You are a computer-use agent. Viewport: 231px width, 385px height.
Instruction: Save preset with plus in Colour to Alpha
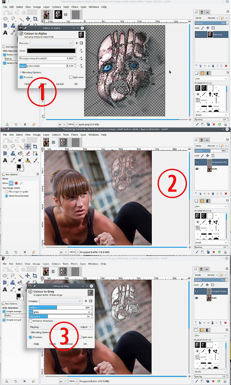(x=76, y=43)
